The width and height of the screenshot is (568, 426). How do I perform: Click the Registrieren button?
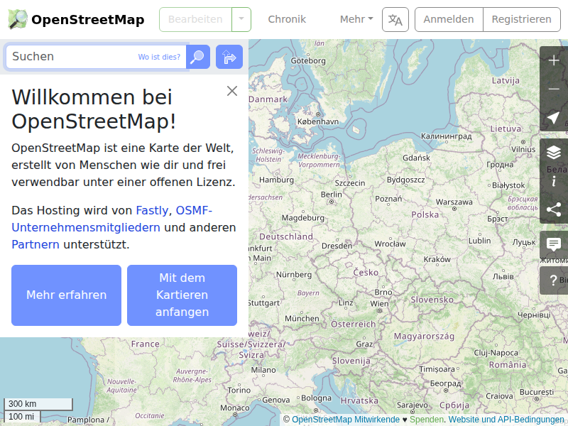pos(521,19)
